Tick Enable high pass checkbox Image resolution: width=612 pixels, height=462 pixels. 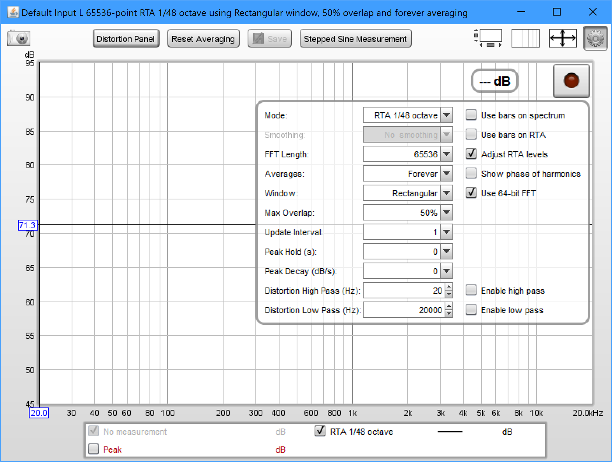471,290
